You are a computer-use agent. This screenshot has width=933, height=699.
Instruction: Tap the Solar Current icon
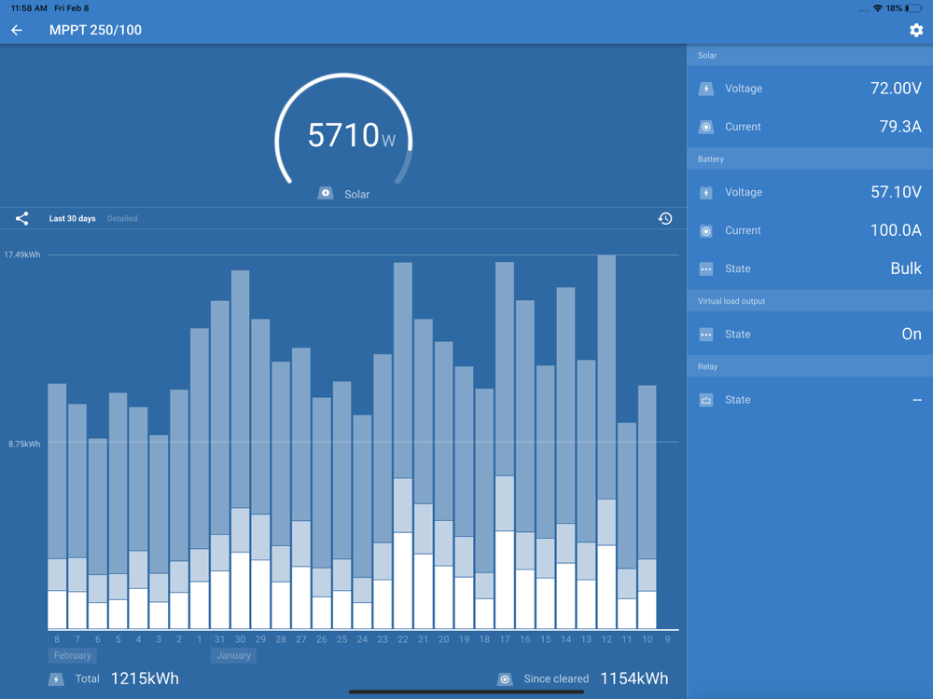705,127
